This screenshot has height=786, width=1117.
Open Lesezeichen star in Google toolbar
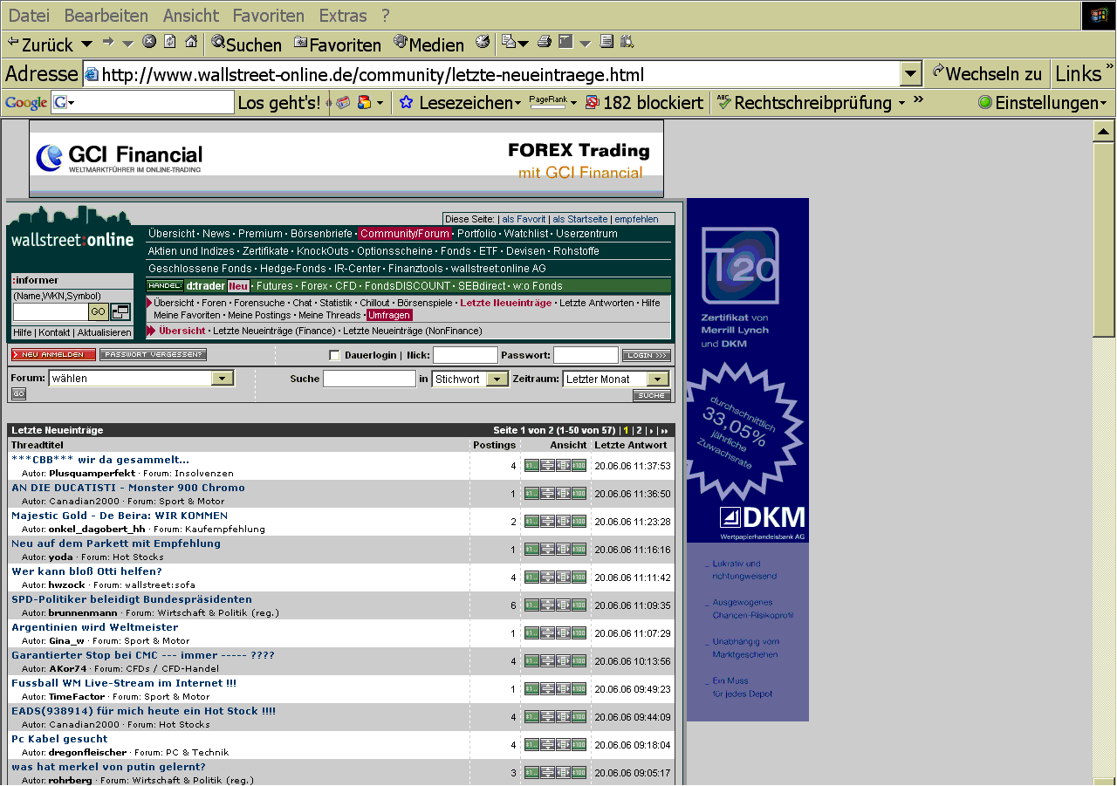coord(454,103)
